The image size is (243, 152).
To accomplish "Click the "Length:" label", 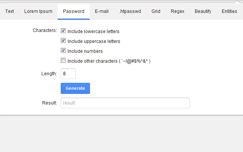I will [49, 74].
